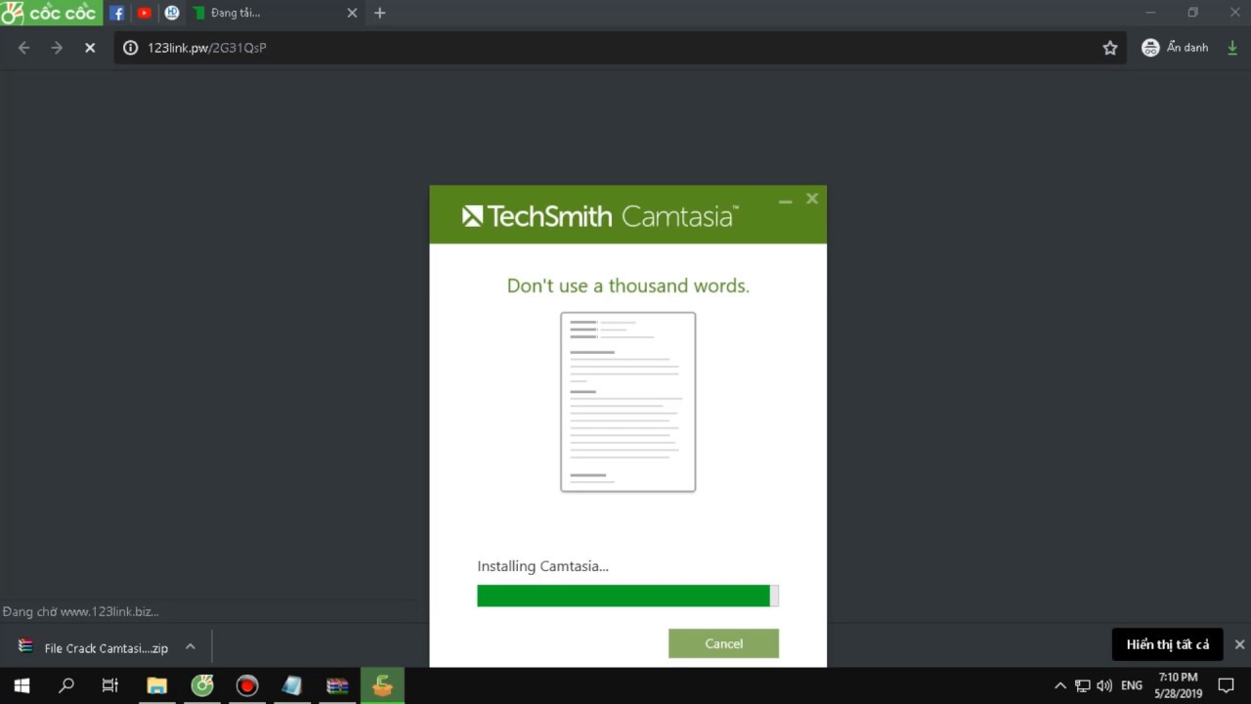Open the Facebook pinned tab

[x=117, y=13]
